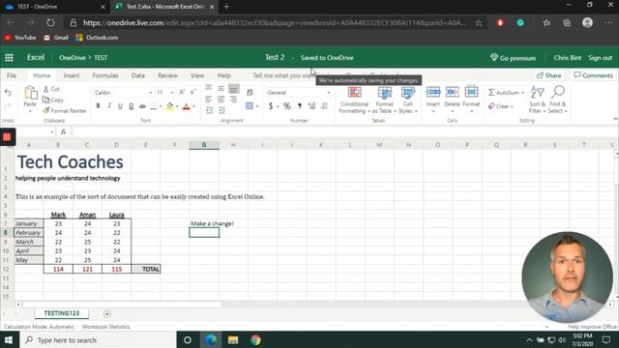The width and height of the screenshot is (619, 348).
Task: Apply red font color A
Action: pos(187,105)
